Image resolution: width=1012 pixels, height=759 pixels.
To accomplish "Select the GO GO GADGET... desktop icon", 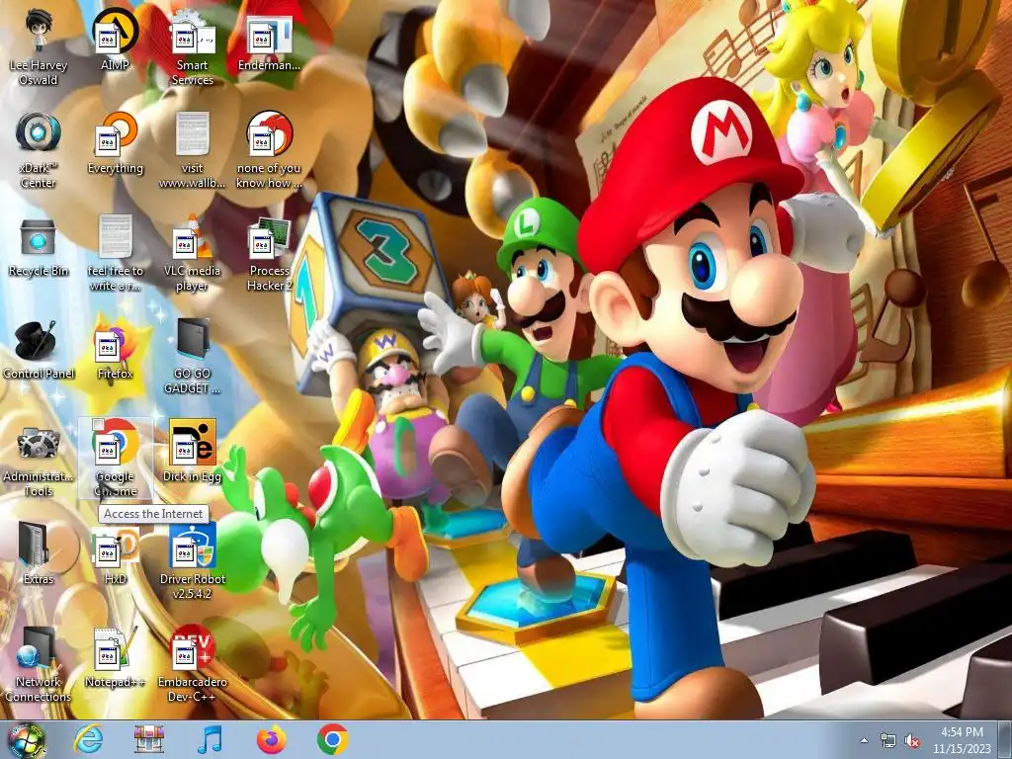I will (193, 356).
